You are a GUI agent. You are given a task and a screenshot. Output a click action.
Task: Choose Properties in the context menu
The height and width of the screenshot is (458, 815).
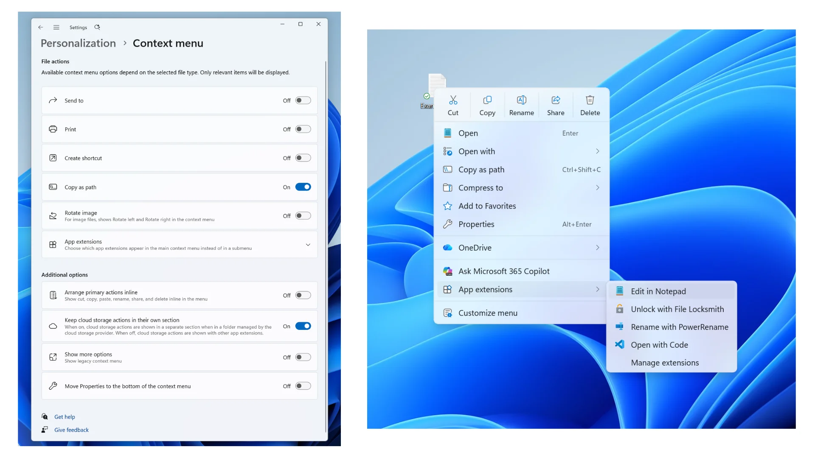522,224
